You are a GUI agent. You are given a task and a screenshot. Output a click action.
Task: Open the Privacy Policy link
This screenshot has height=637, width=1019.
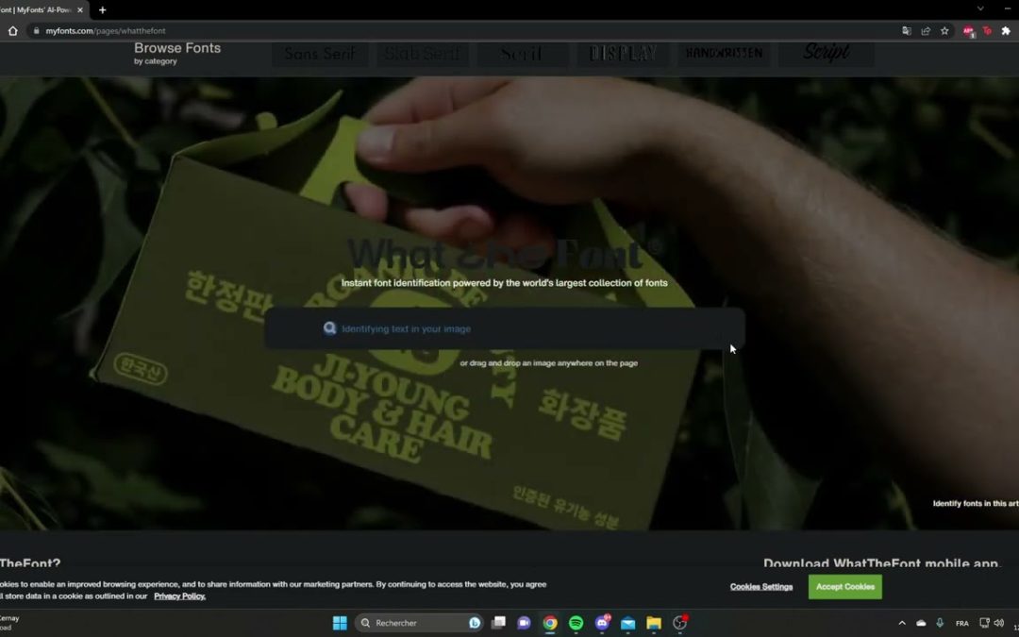tap(179, 596)
